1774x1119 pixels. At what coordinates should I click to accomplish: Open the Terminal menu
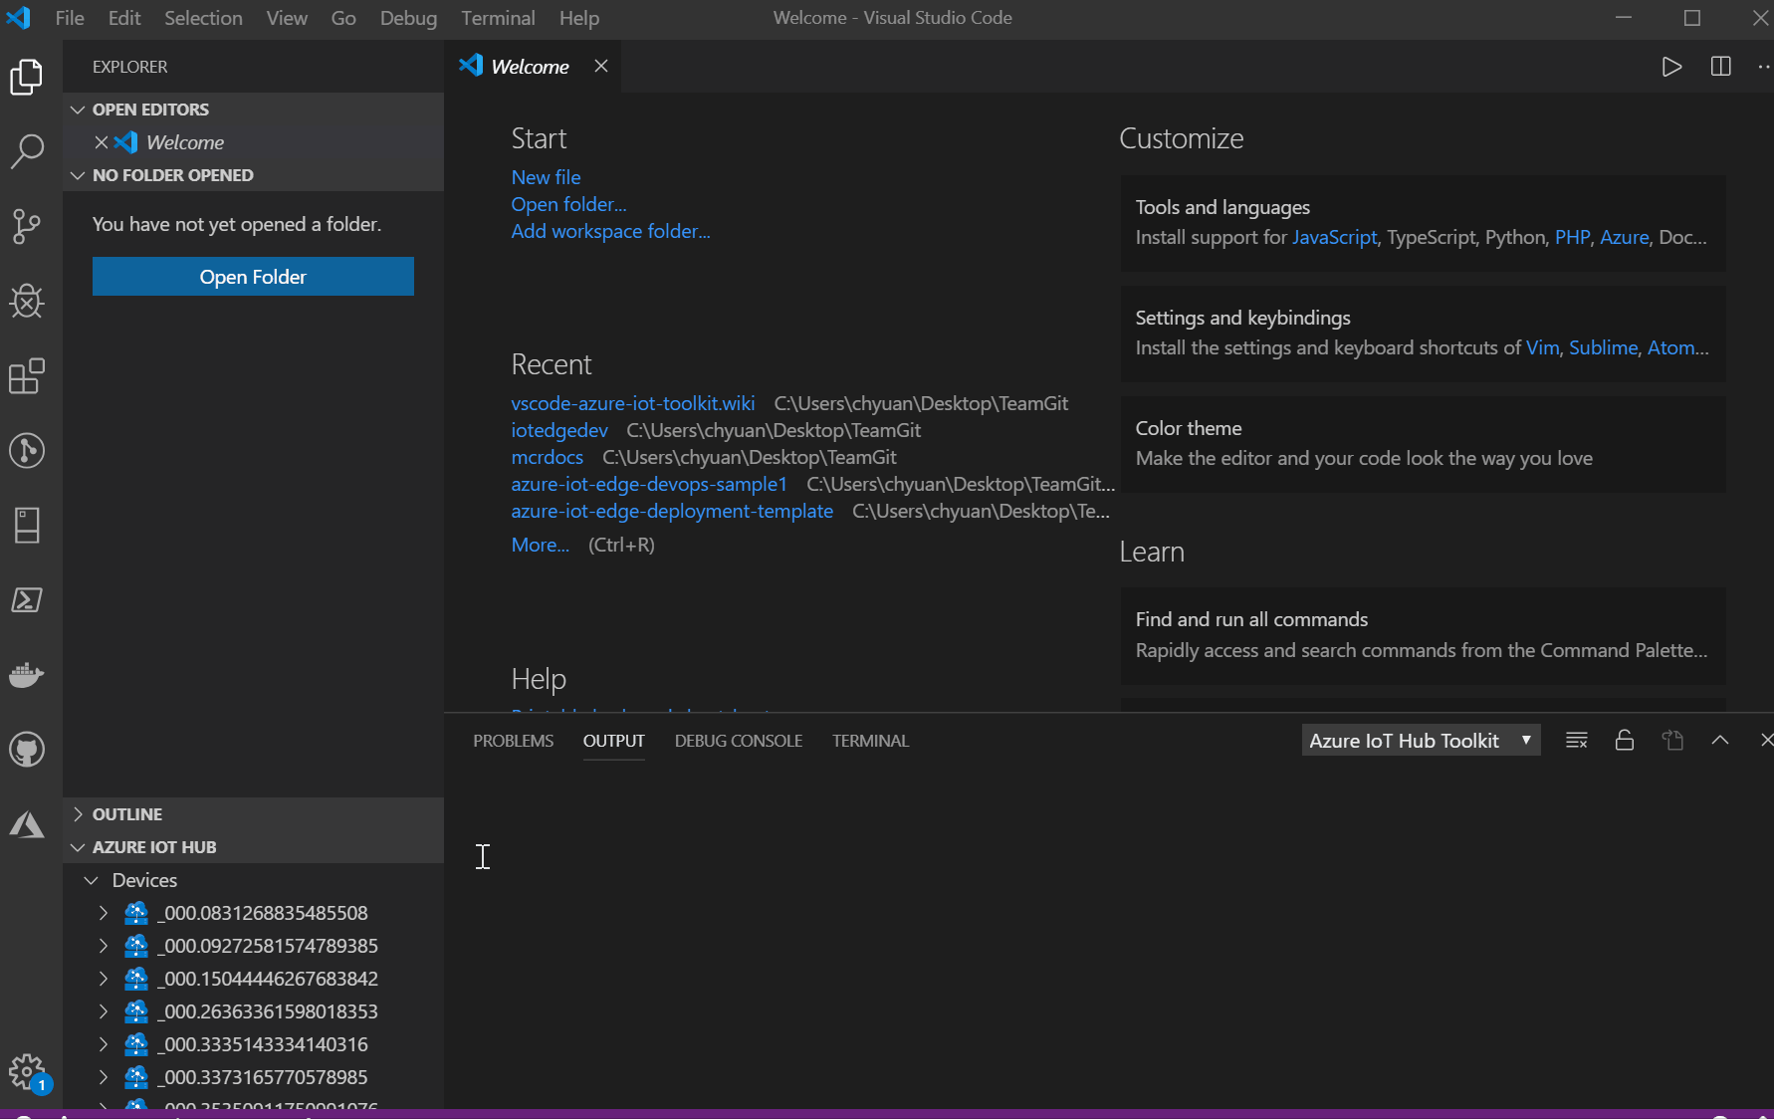[498, 18]
